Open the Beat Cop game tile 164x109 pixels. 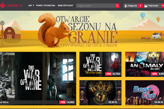145,93
